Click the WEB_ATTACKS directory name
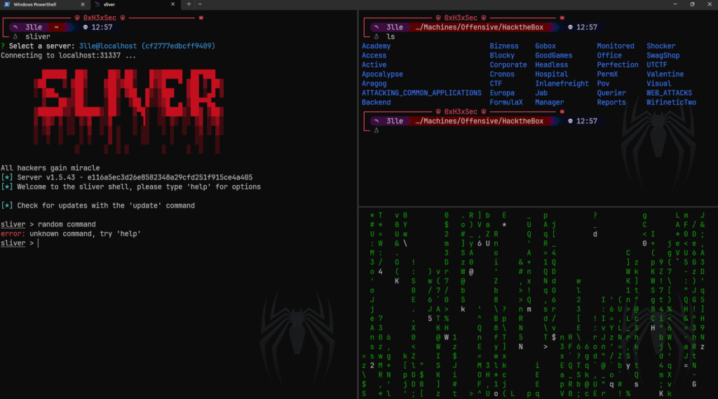This screenshot has width=718, height=399. coord(668,93)
